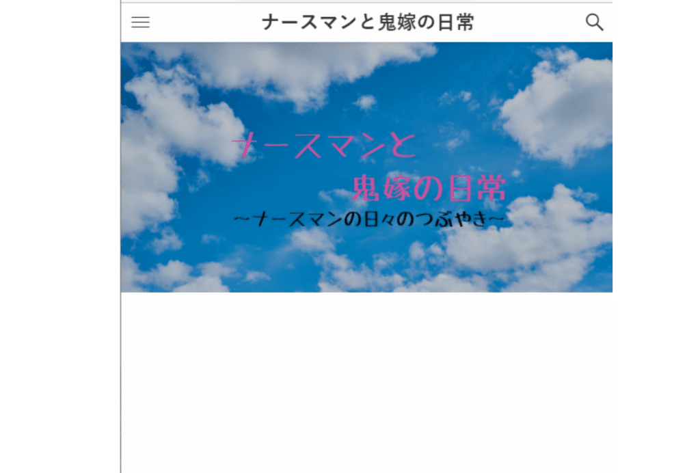
Task: Open the hamburger menu
Action: pyautogui.click(x=140, y=23)
